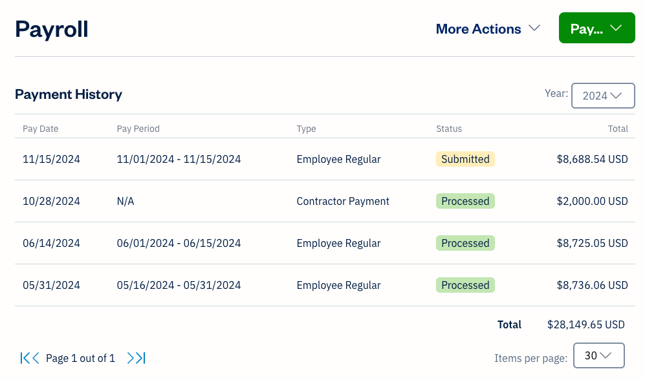Open the 11/15/2024 payroll entry

pyautogui.click(x=51, y=159)
